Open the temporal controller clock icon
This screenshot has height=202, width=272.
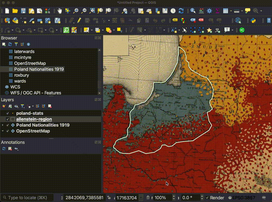coord(173,11)
